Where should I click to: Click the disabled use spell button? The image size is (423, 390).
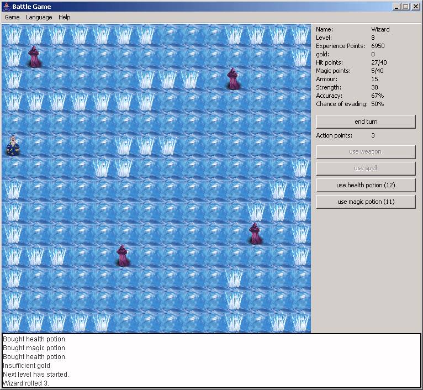(x=366, y=168)
